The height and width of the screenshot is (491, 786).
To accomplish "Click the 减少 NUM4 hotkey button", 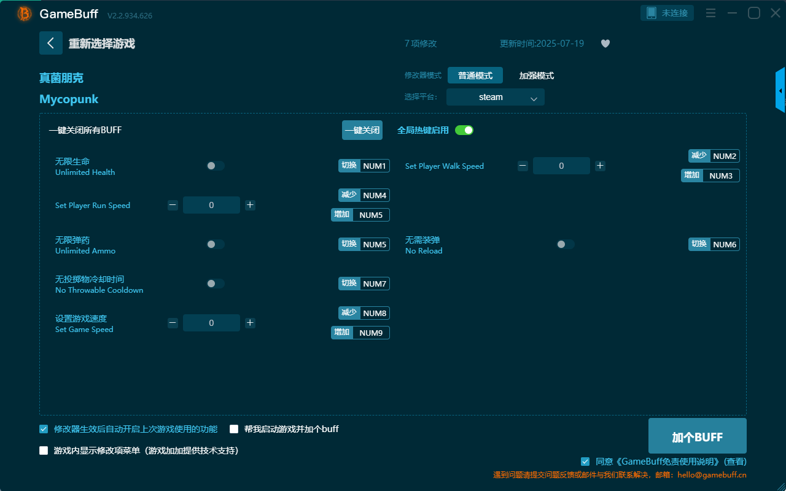I will 364,195.
